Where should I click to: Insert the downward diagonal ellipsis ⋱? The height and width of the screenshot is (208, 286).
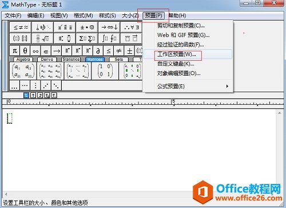tap(56, 85)
